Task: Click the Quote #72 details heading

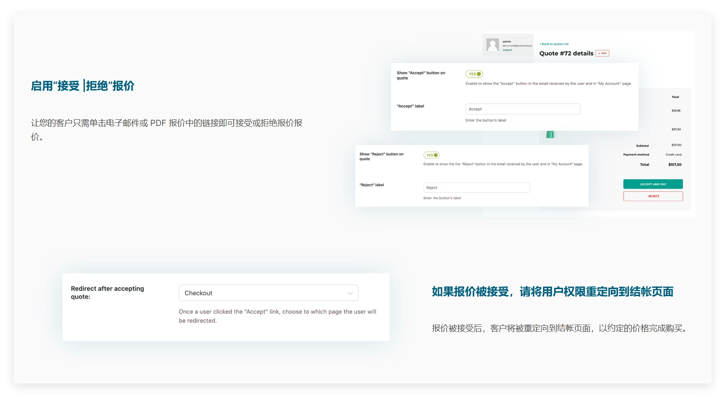Action: coord(566,54)
